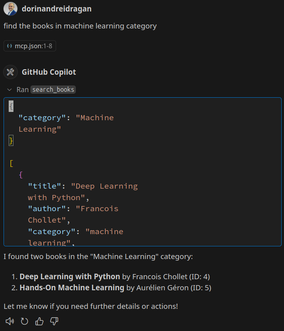The width and height of the screenshot is (284, 331).
Task: Give the response a thumbs down
Action: point(54,321)
